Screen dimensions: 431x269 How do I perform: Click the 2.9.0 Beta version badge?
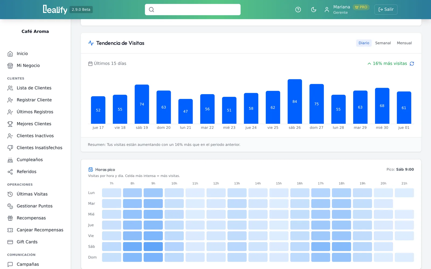pyautogui.click(x=81, y=9)
